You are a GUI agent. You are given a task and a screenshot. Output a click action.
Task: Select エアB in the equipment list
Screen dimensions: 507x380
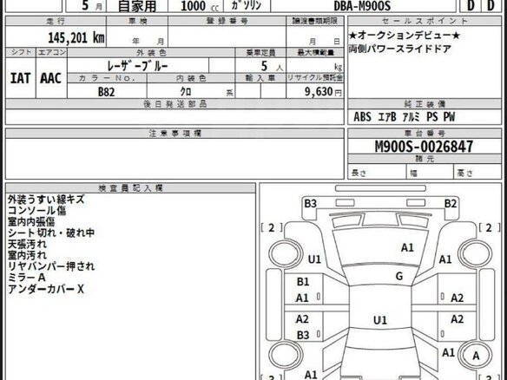[x=387, y=117]
